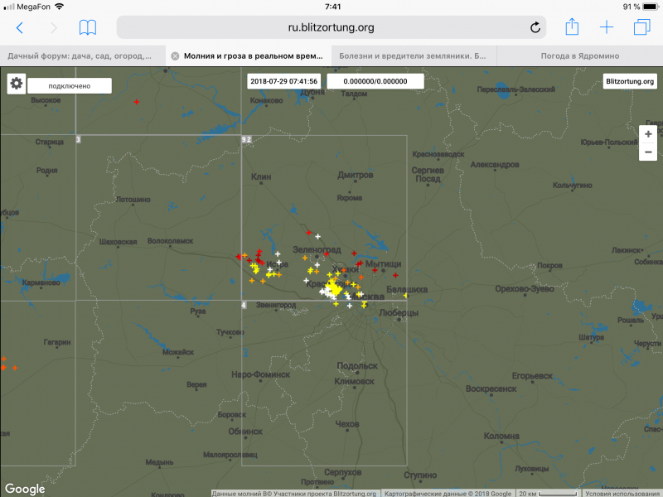Open Условия использования link
Screen dimensions: 663x497
click(622, 493)
